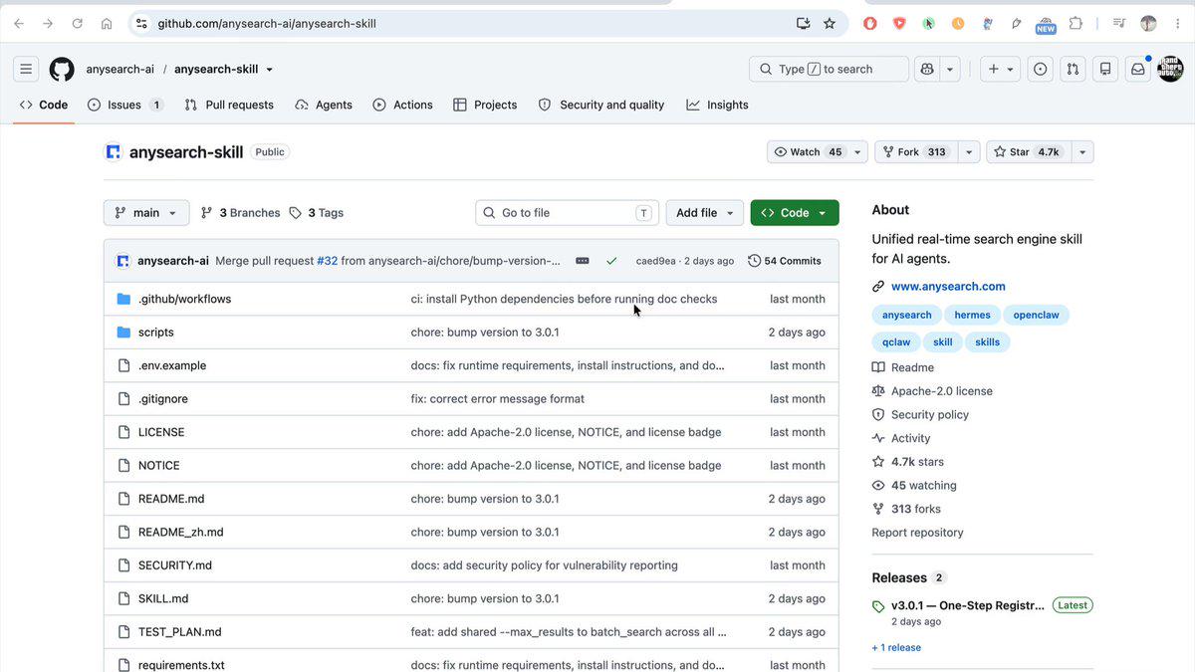Click the .github/workflows folder icon
This screenshot has width=1195, height=672.
click(123, 299)
